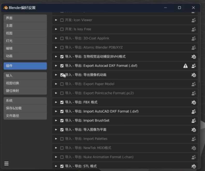The width and height of the screenshot is (205, 171).
Task: Click the community icon on Nuke Animation Format row
Action: click(x=194, y=157)
